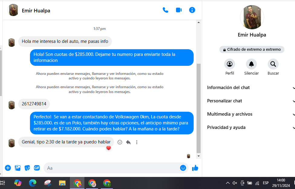Click the conversation information icon

click(x=192, y=10)
